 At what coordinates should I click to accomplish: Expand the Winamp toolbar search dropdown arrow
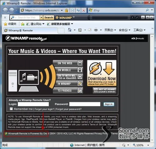point(41,17)
